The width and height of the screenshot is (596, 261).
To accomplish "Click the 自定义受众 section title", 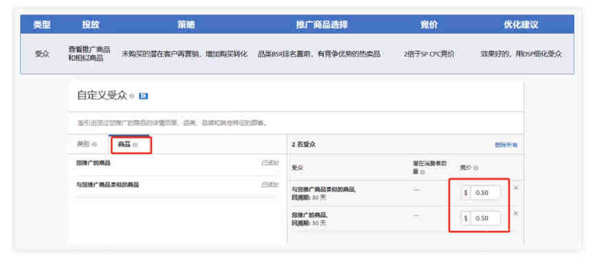I will pyautogui.click(x=102, y=95).
